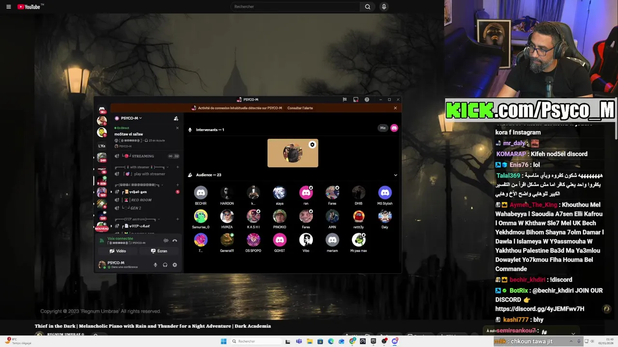Open Discord inbox flag icon in title bar
The width and height of the screenshot is (618, 347).
click(x=345, y=100)
